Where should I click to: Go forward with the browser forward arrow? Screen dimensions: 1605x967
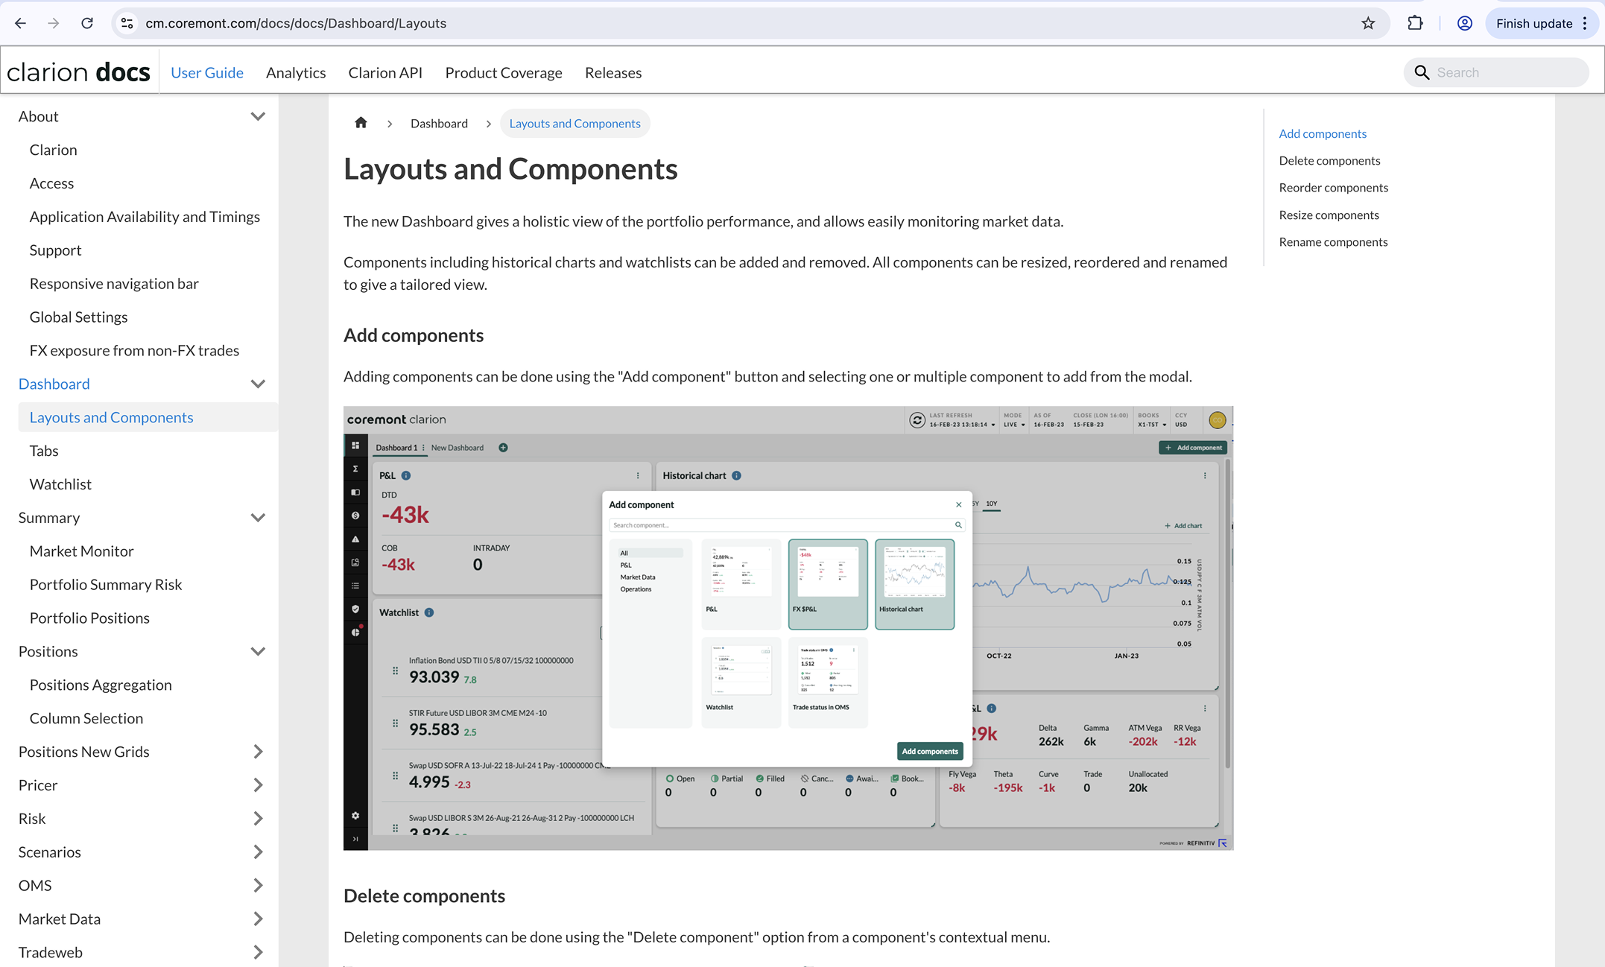54,23
